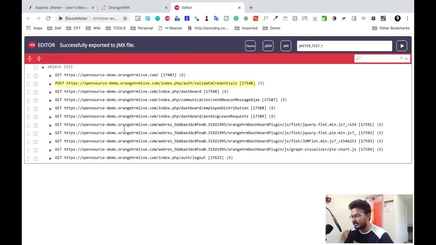Viewport: 436px width, 245px height.
Task: Check the auth/logout row checkbox
Action: coord(35,158)
